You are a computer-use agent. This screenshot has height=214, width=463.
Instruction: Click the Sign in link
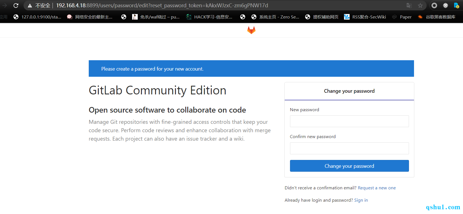[x=361, y=200]
